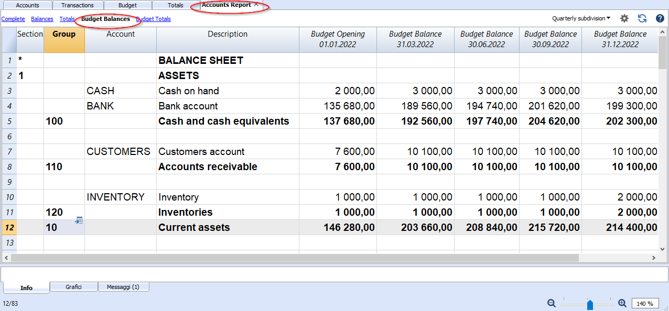Click the Cash on hand description
Viewport: 669px width, 311px height.
tap(228, 91)
